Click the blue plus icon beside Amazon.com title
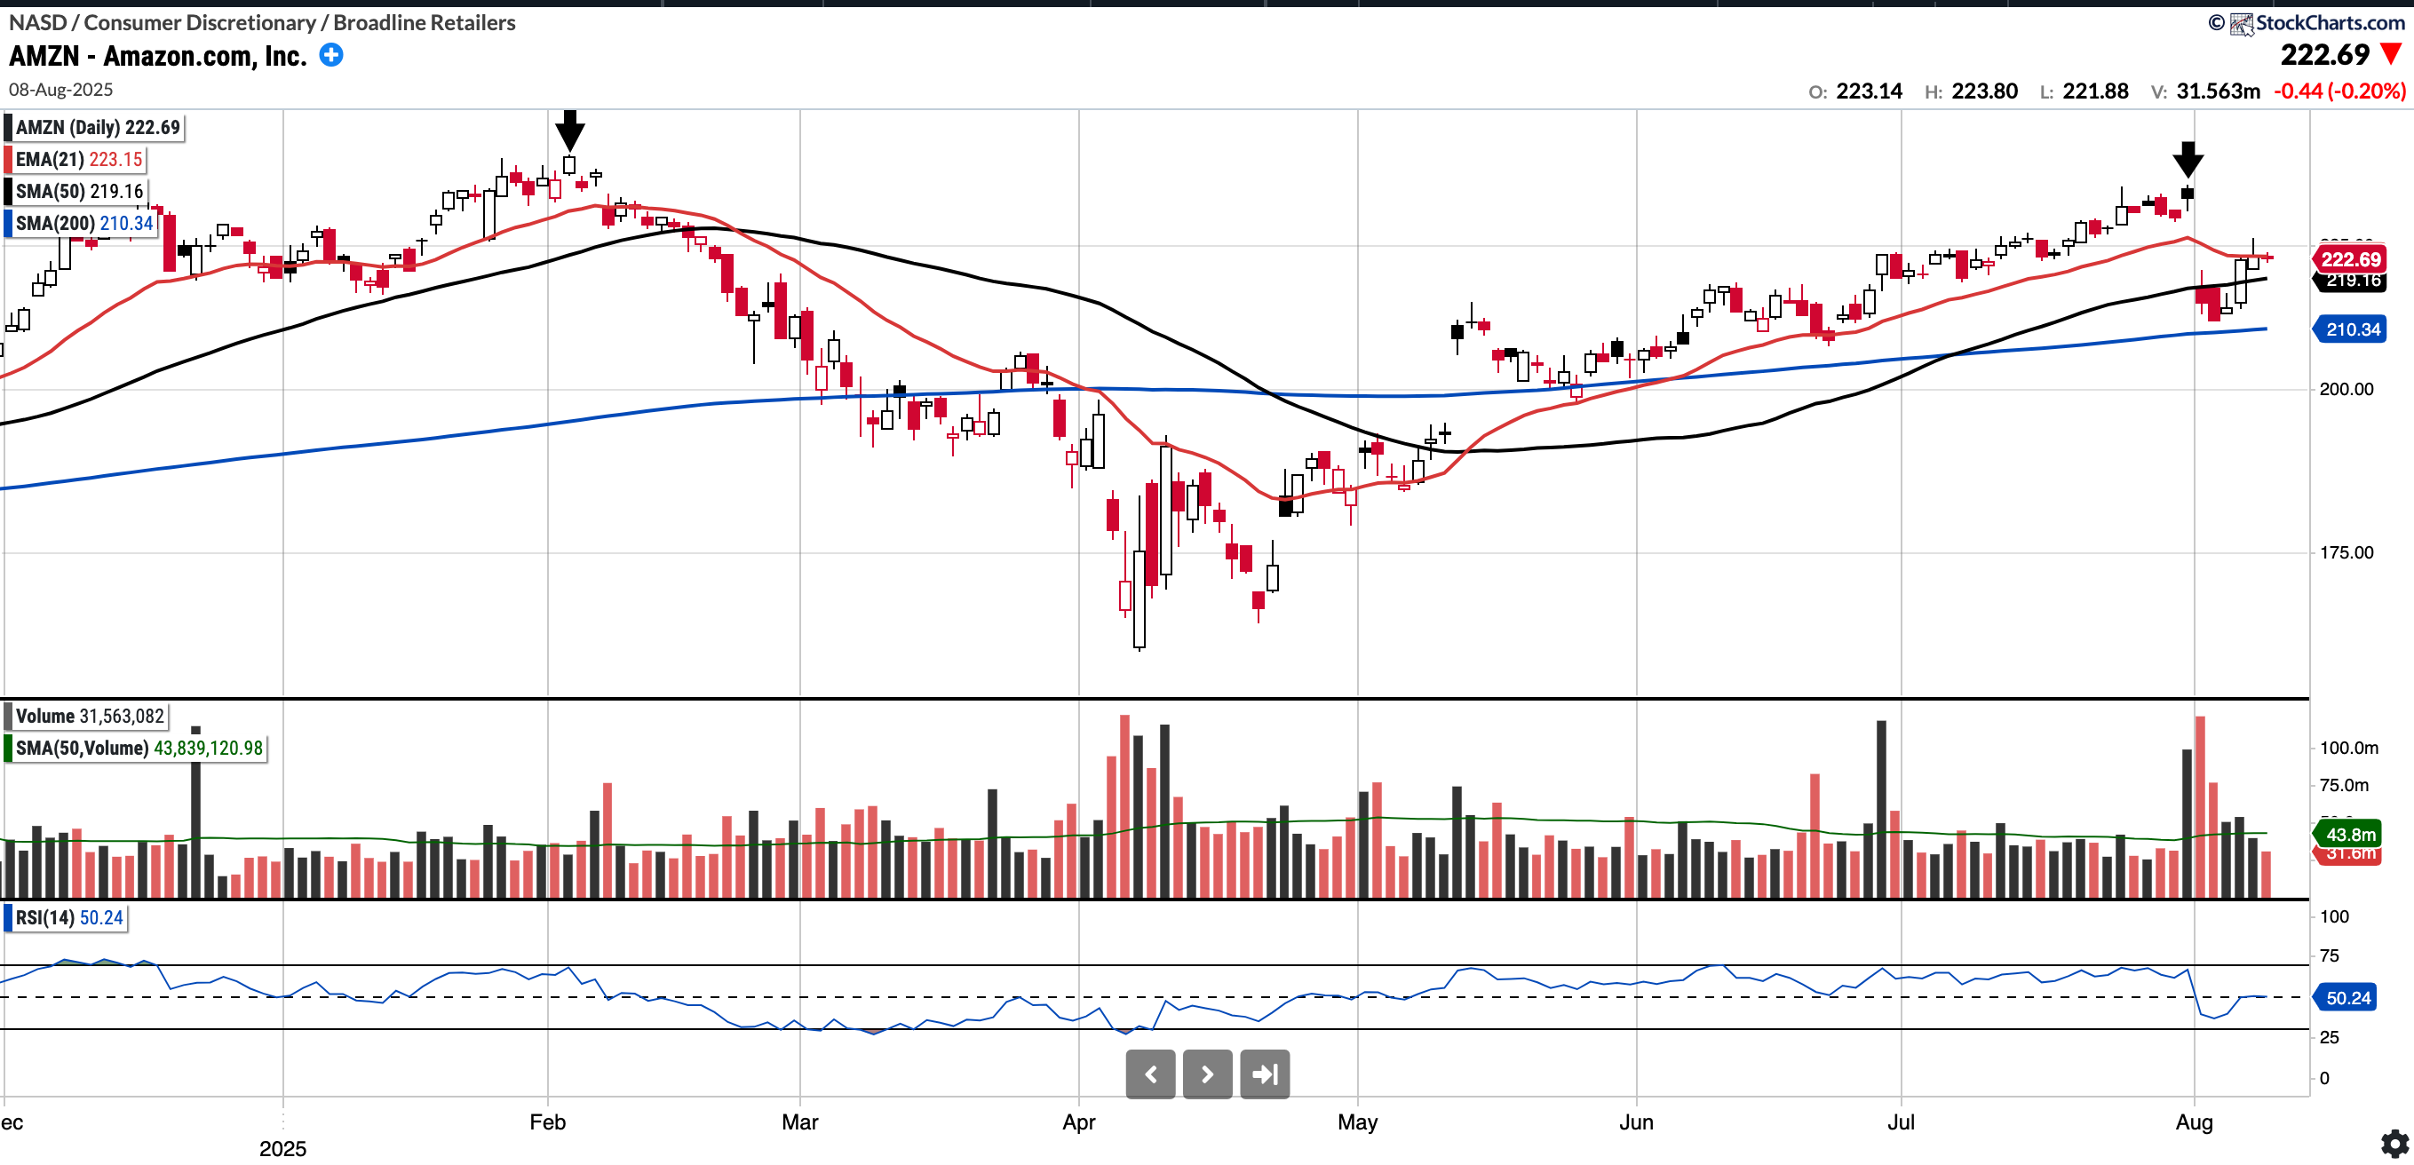This screenshot has width=2414, height=1165. coord(330,55)
